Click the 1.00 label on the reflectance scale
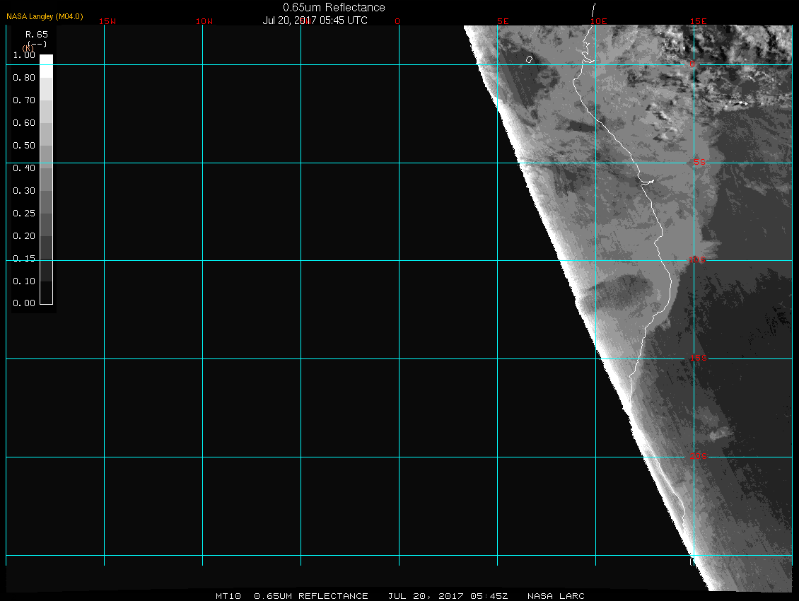 pyautogui.click(x=24, y=55)
